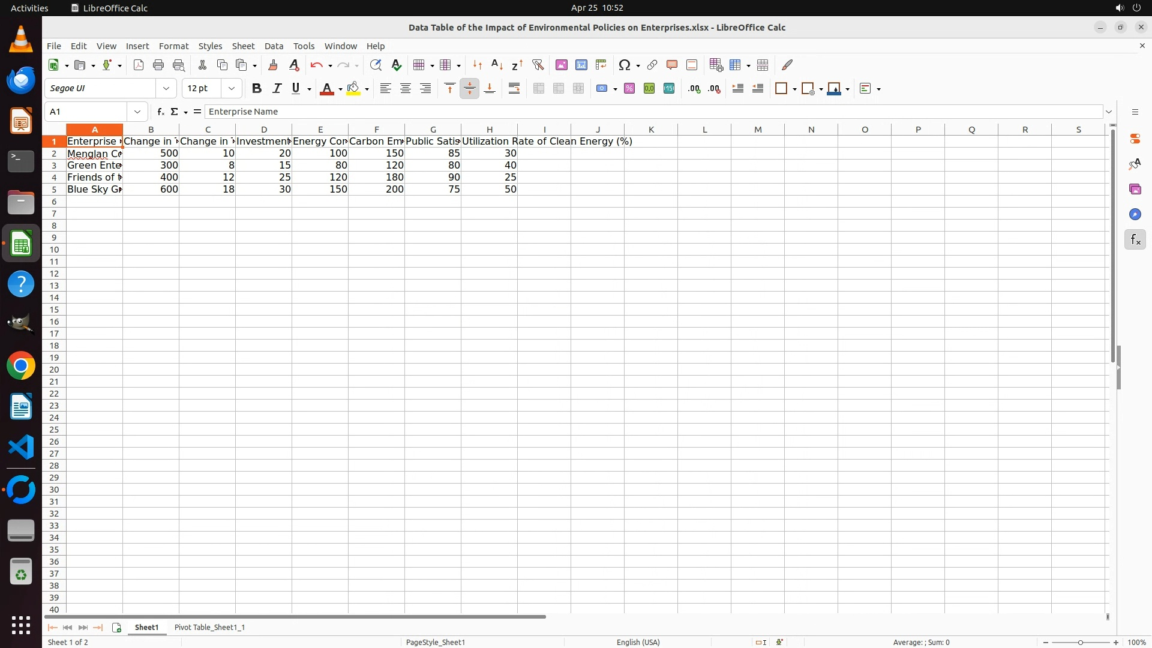Click the column H header

click(x=489, y=130)
